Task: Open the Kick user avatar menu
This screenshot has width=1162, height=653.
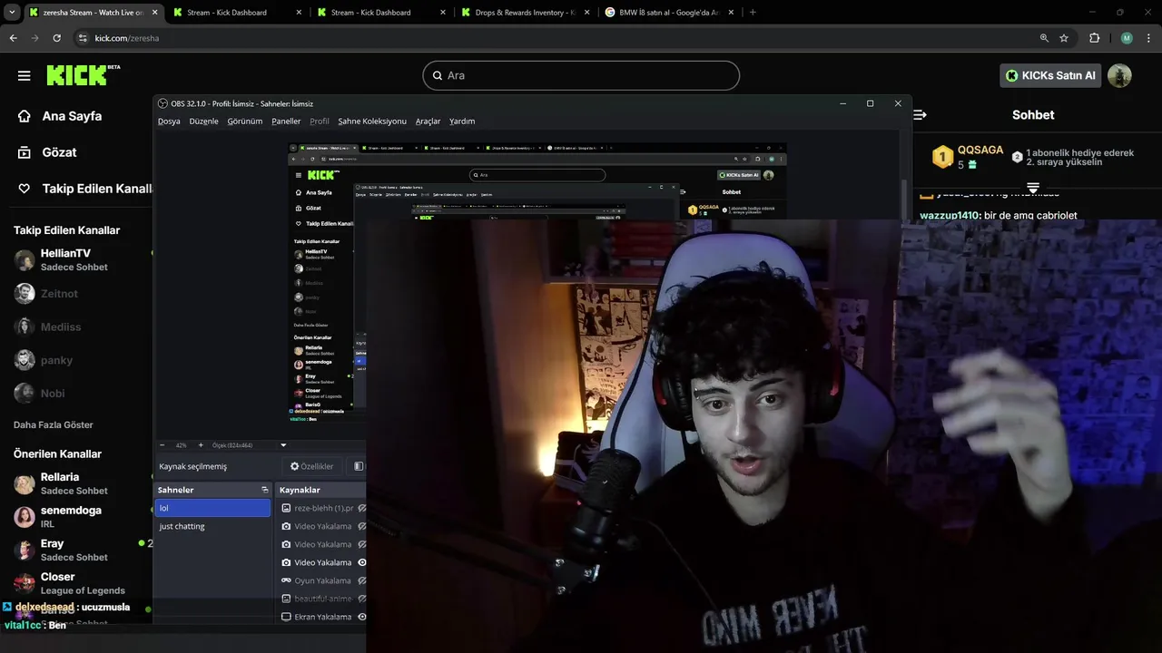Action: pyautogui.click(x=1119, y=75)
